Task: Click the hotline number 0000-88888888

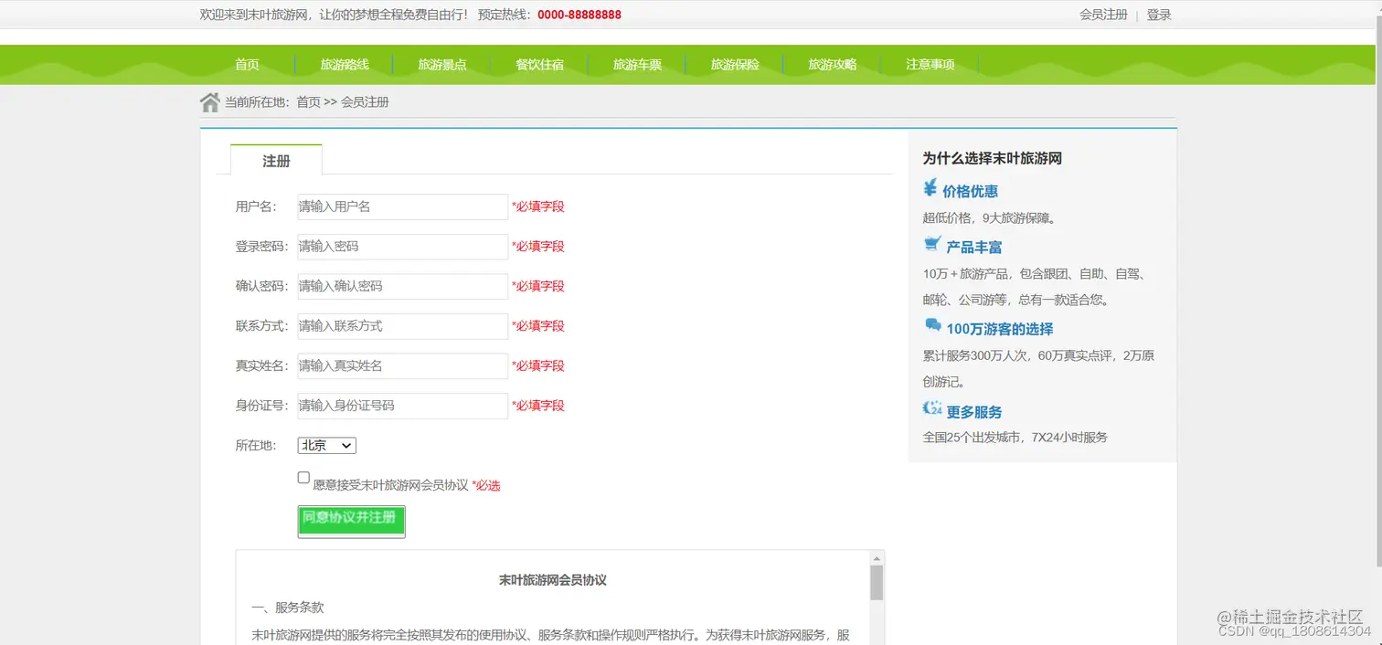Action: coord(579,15)
